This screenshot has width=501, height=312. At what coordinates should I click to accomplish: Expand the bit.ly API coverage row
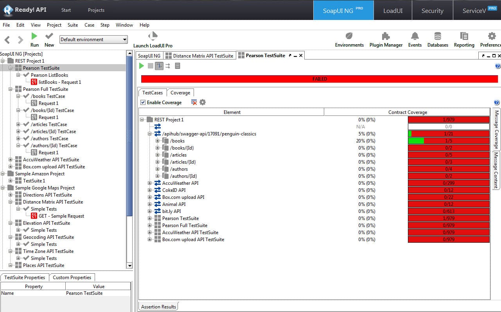pos(150,211)
